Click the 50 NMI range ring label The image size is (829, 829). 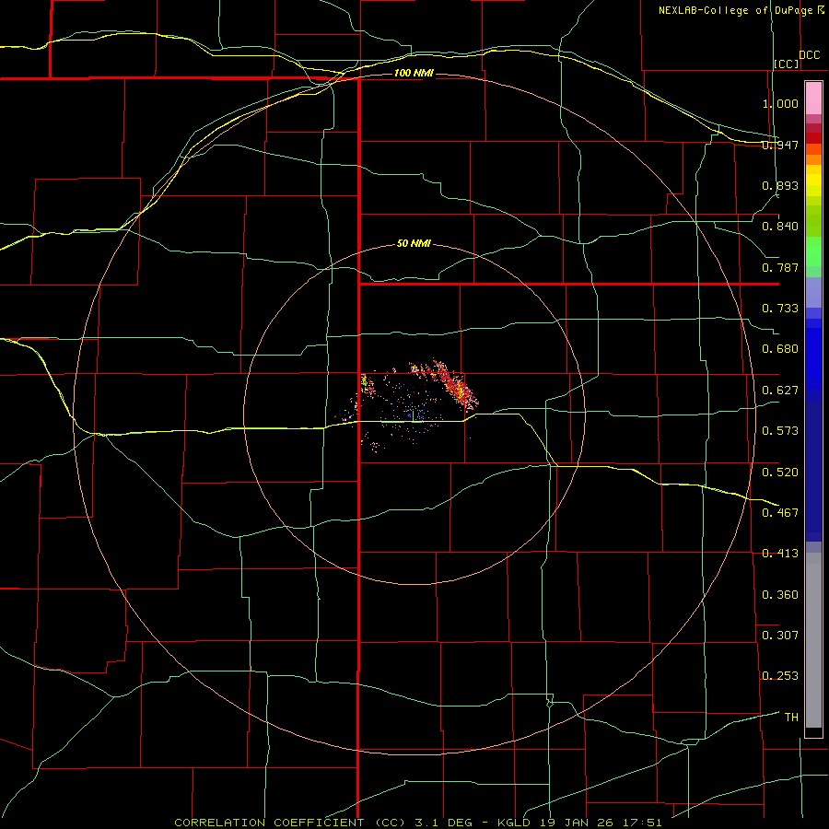[x=414, y=243]
